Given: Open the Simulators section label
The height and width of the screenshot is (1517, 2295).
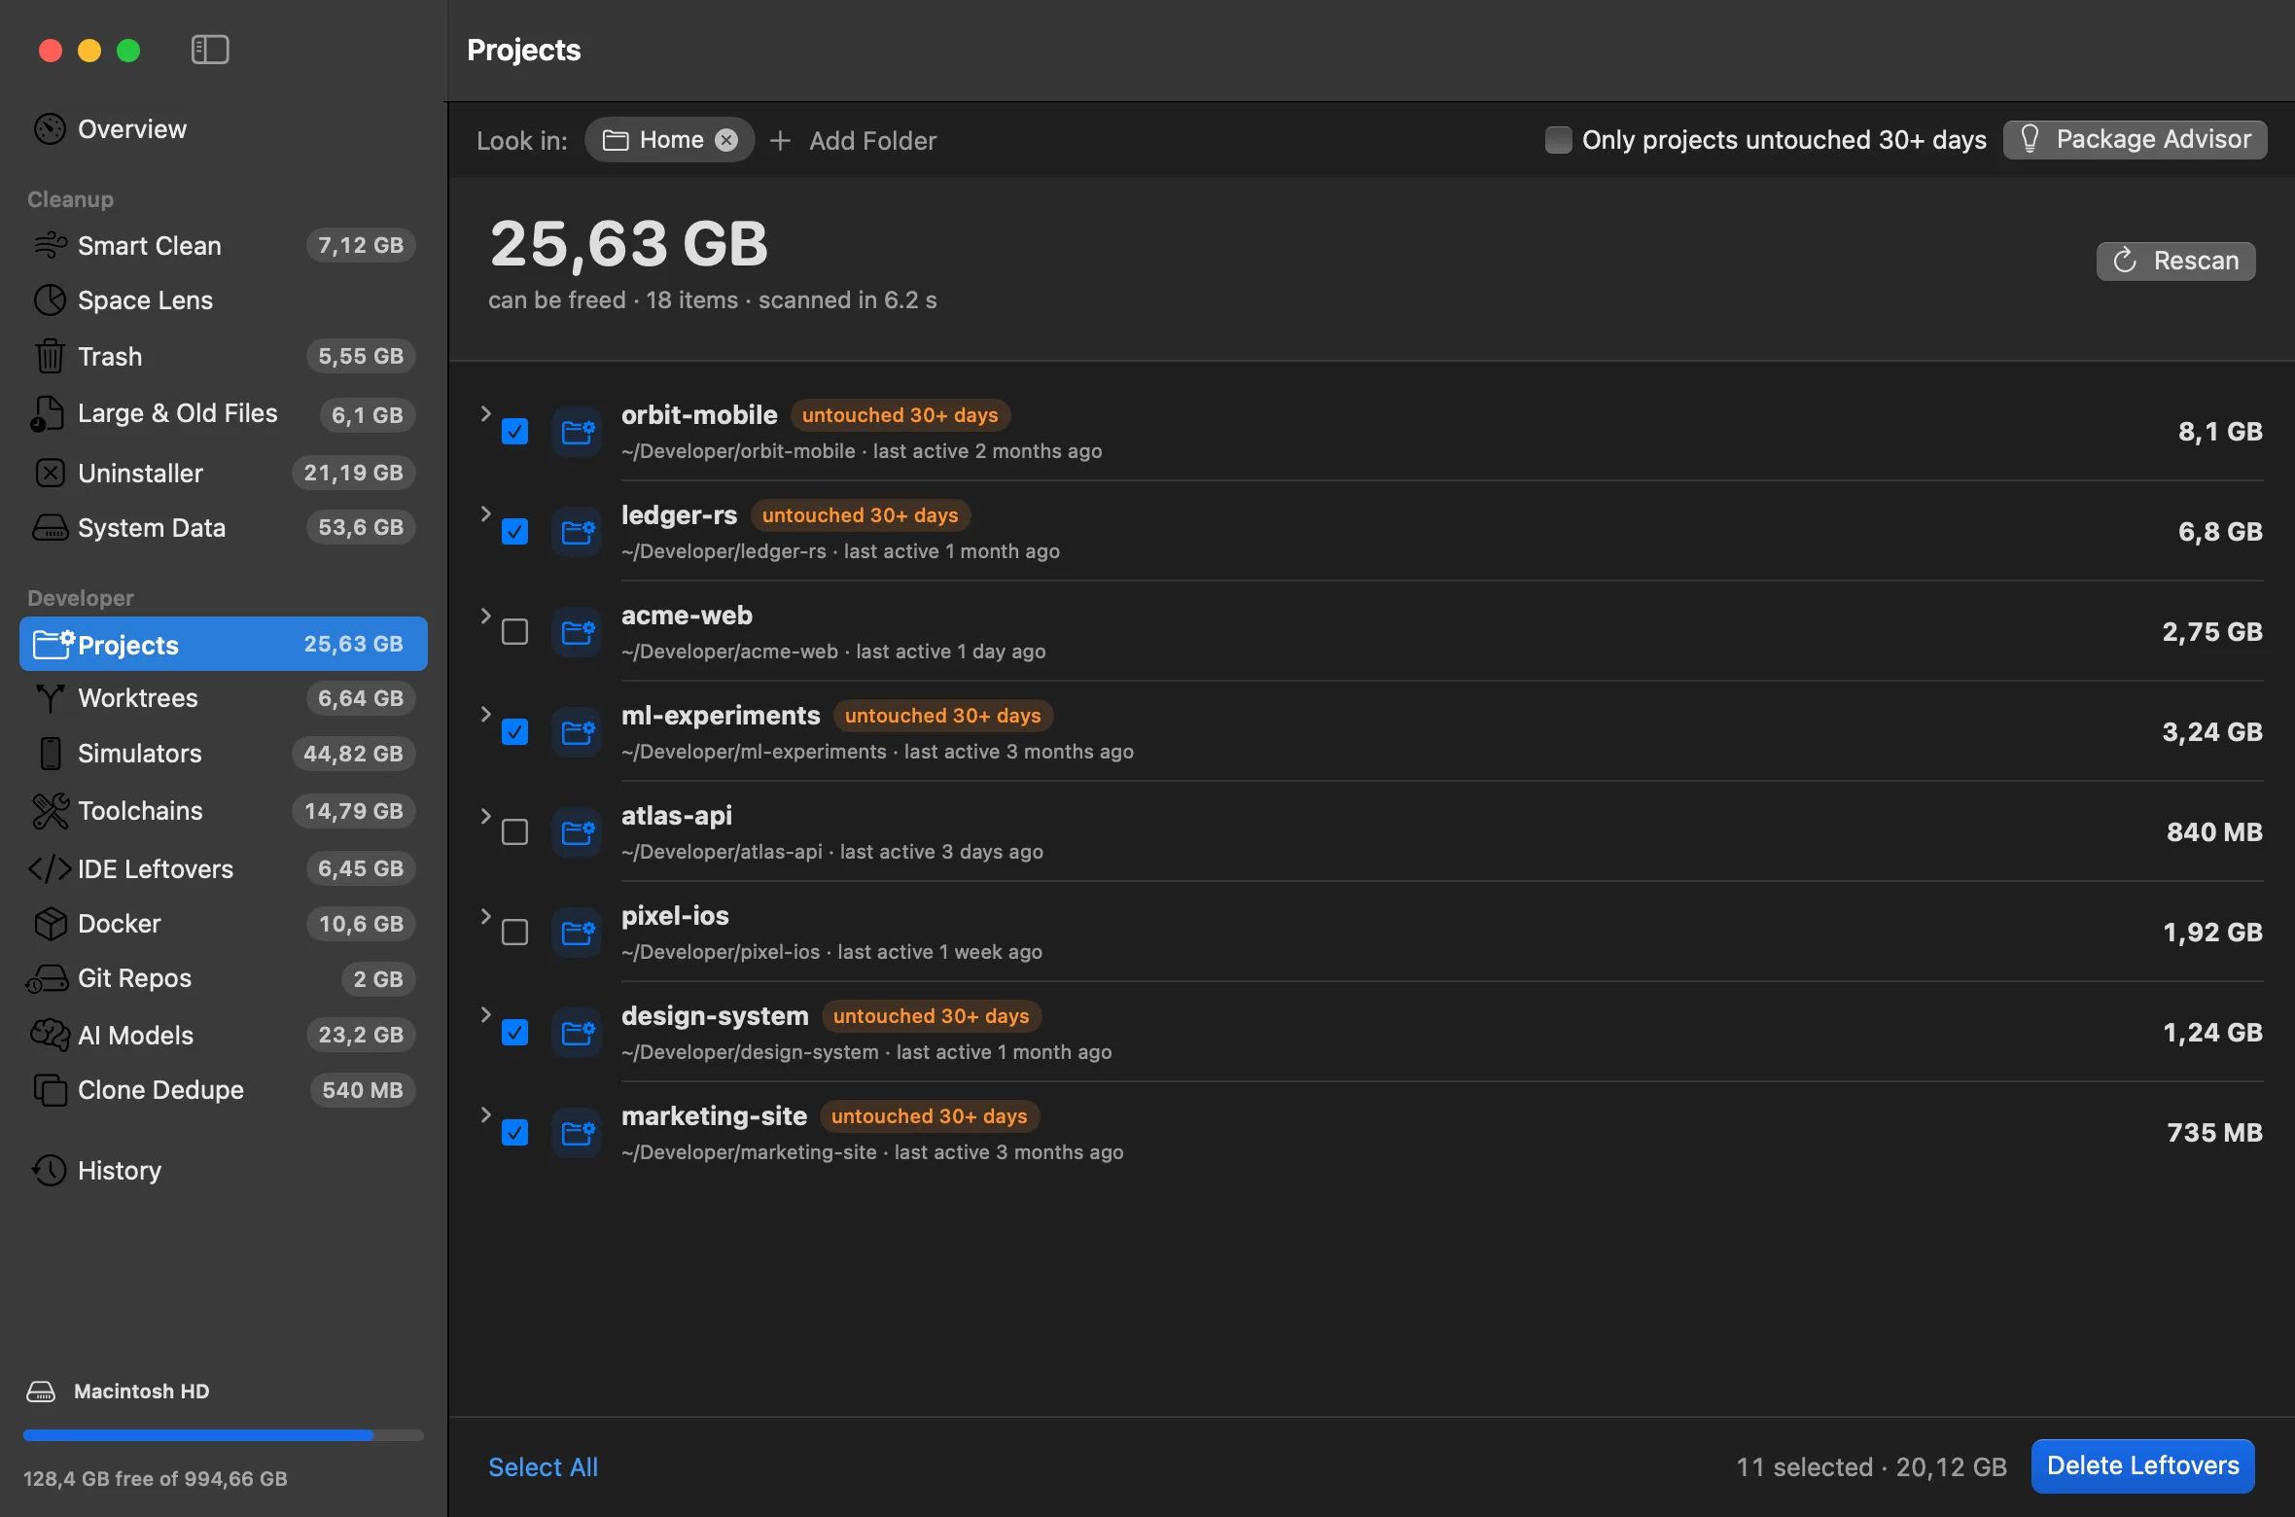Looking at the screenshot, I should 139,754.
